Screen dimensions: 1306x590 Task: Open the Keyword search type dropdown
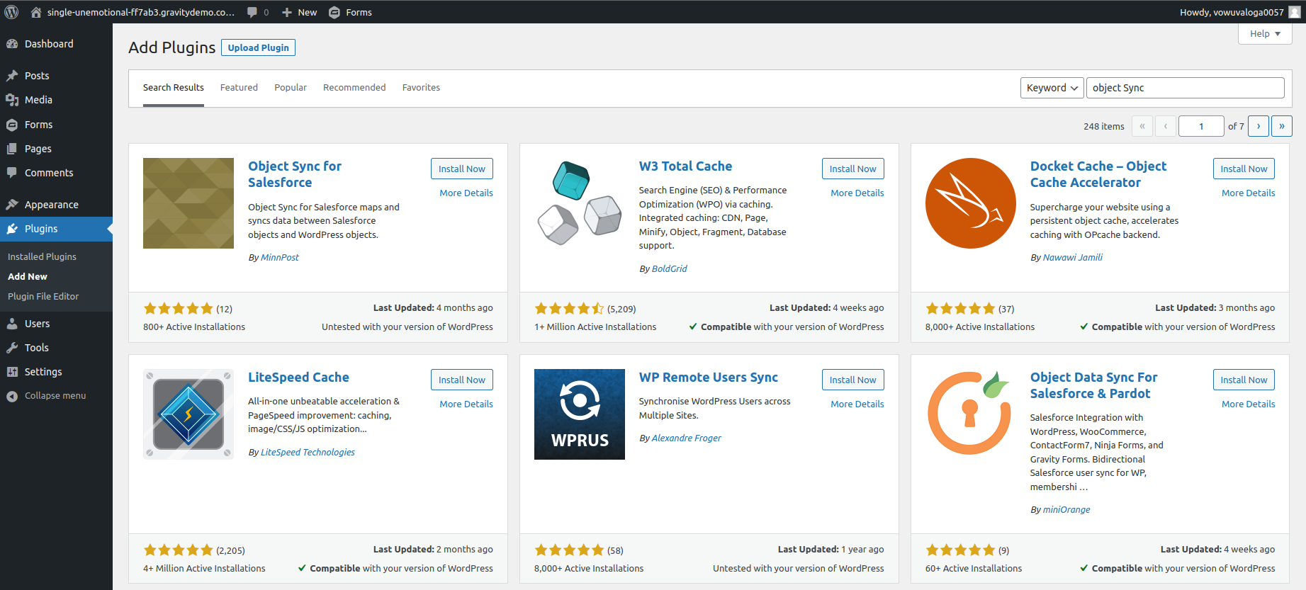(x=1052, y=88)
